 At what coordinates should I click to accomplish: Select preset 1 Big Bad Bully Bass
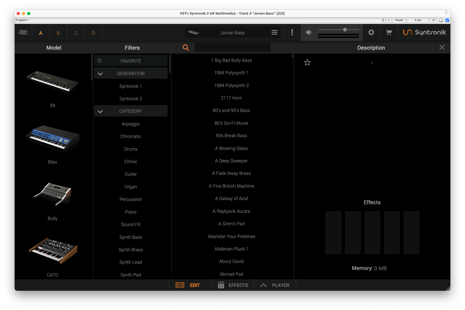click(231, 60)
